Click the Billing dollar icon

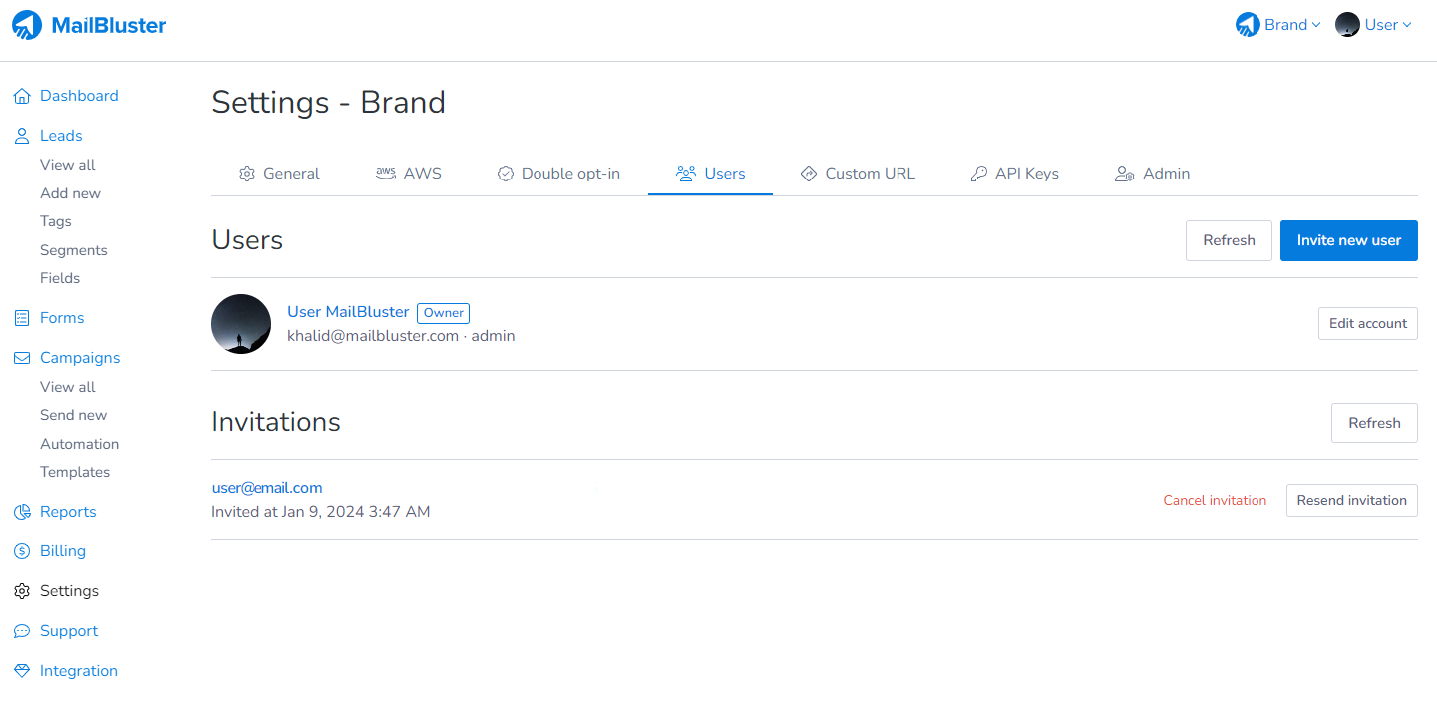[22, 552]
